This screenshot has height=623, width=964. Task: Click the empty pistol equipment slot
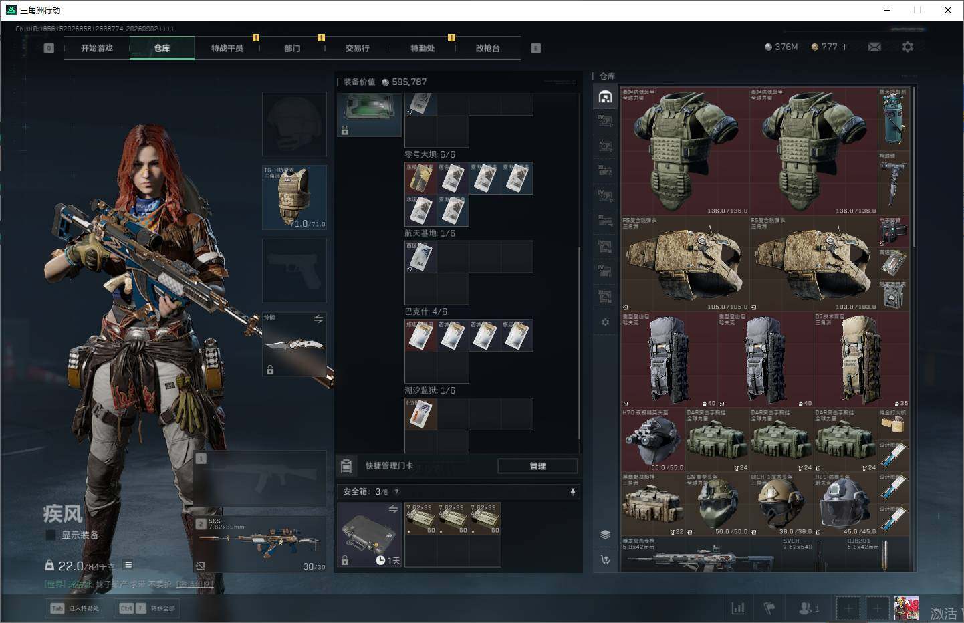[x=294, y=271]
